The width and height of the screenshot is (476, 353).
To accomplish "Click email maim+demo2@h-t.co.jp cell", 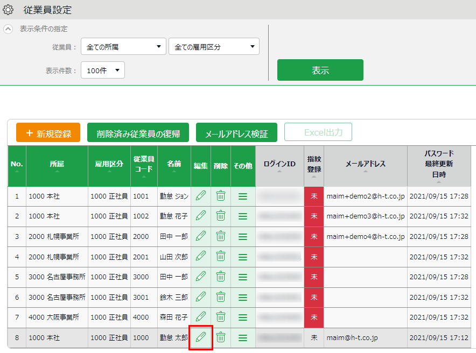I will [366, 196].
